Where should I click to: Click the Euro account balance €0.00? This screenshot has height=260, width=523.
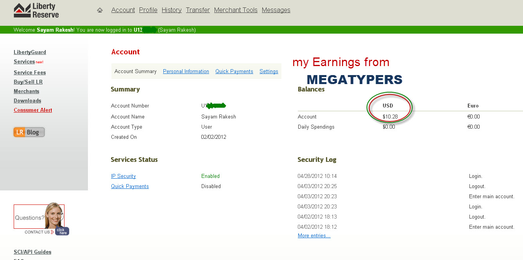[473, 117]
